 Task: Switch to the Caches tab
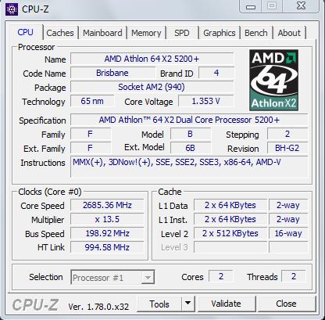click(x=60, y=33)
